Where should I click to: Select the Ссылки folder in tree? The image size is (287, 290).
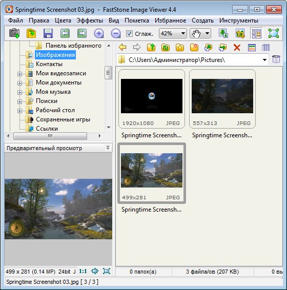coord(47,129)
